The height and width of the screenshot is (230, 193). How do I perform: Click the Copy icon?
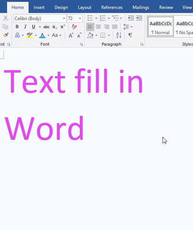[5, 27]
